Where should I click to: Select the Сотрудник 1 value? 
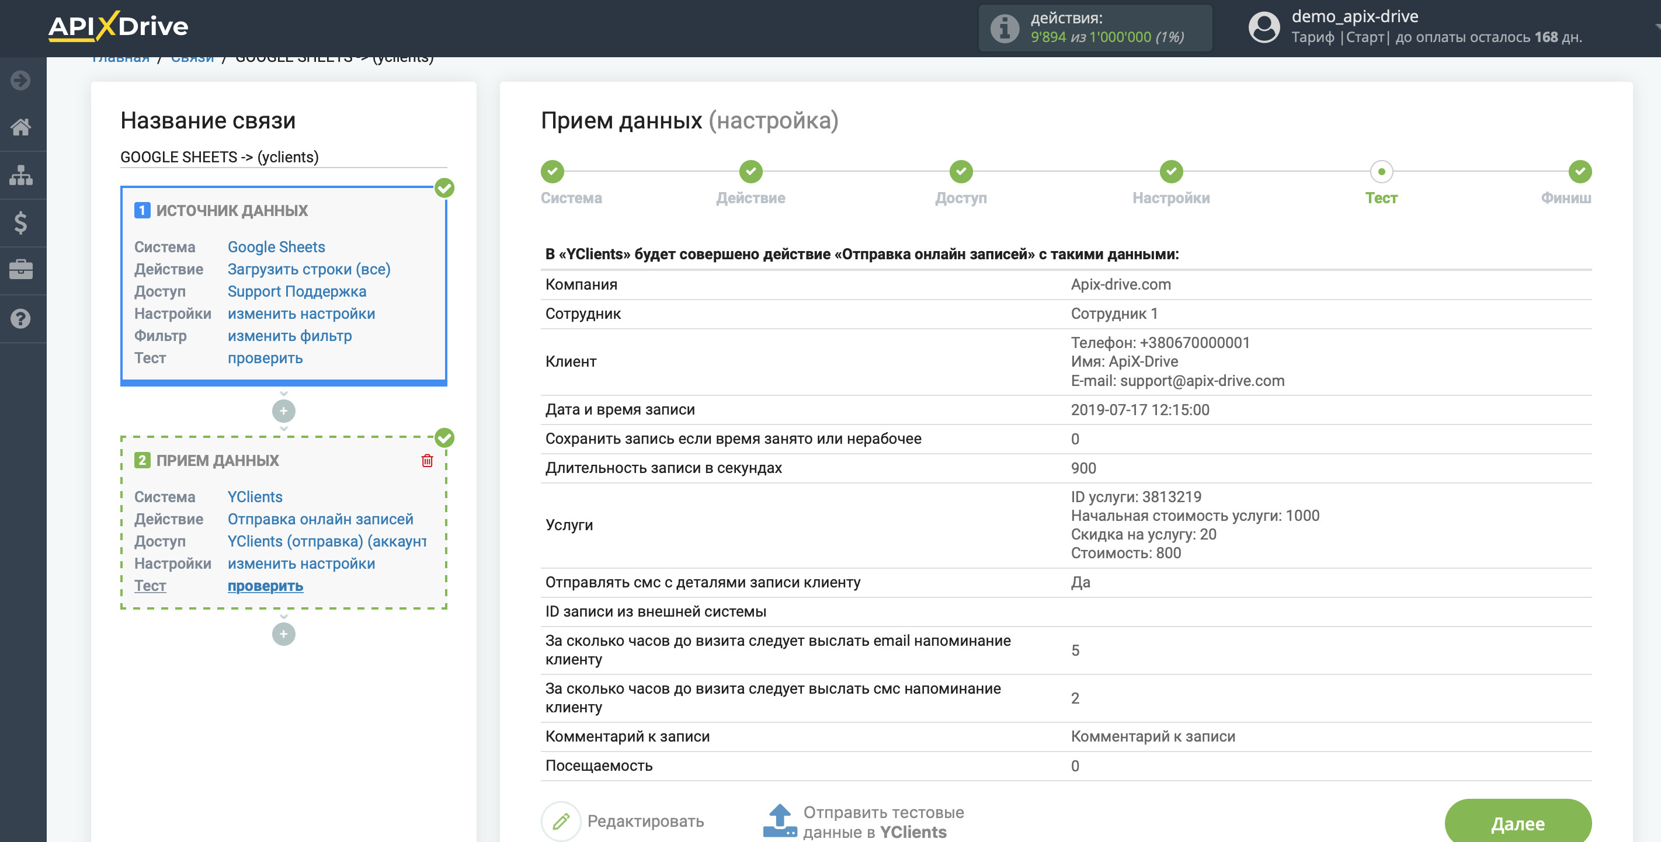(1114, 314)
